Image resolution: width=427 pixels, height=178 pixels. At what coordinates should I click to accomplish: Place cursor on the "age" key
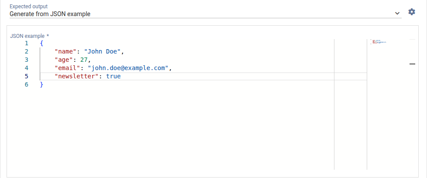tap(64, 60)
